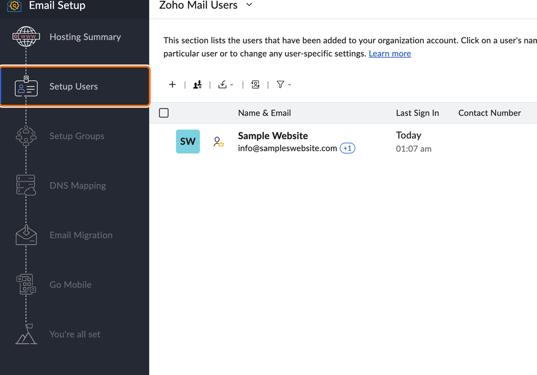Click the Email Migration envelope icon
This screenshot has height=375, width=537.
tap(26, 235)
